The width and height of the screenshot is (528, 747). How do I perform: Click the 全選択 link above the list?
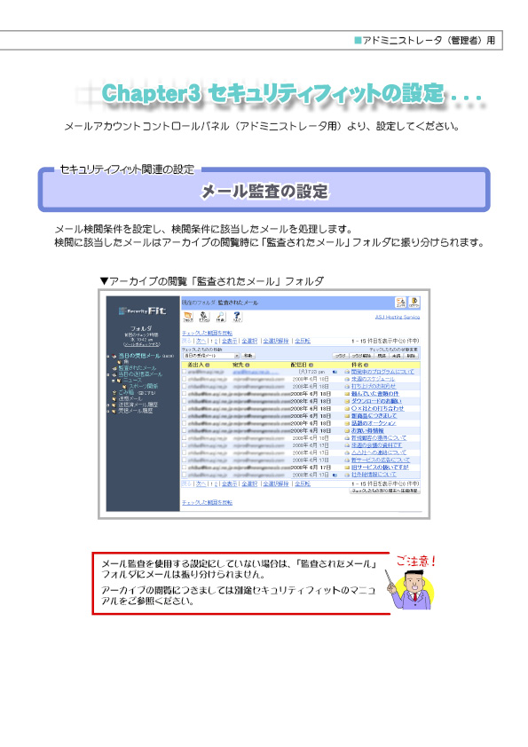click(249, 341)
